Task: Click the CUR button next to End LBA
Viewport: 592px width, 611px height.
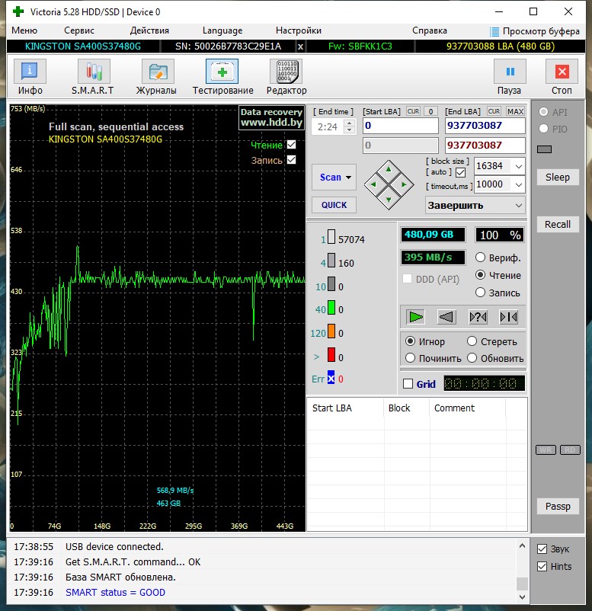Action: tap(494, 111)
